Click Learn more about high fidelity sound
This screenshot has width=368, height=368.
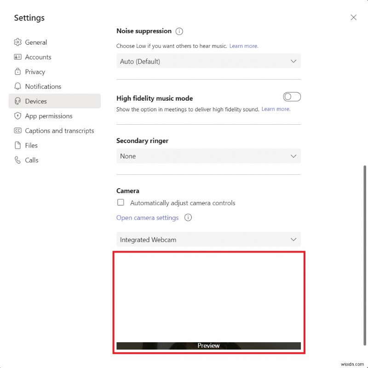pos(276,109)
